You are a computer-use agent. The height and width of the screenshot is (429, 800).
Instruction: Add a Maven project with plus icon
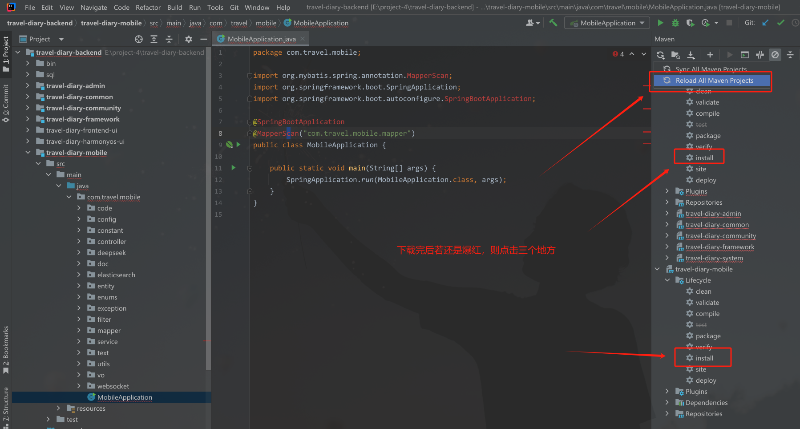coord(710,55)
